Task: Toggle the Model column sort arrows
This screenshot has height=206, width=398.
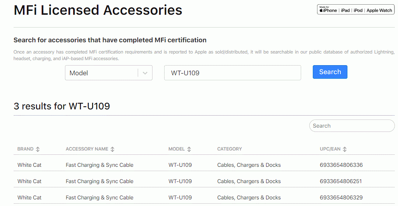Action: [189, 149]
